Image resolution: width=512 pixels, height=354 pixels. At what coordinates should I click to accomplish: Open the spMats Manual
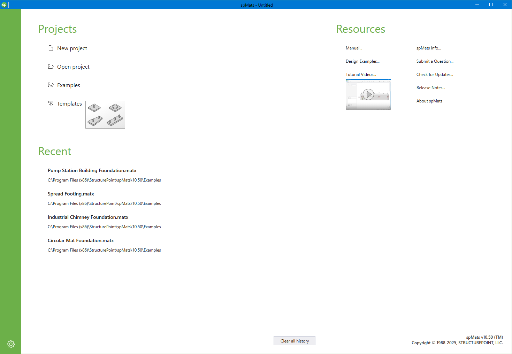pos(354,48)
